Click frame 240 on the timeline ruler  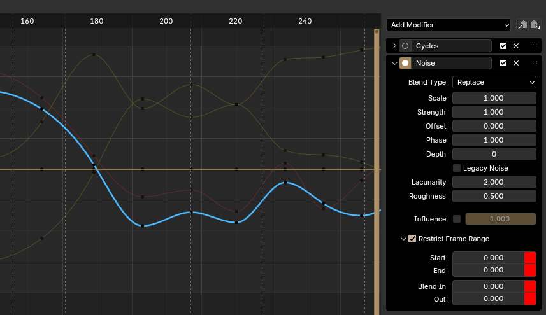(305, 21)
